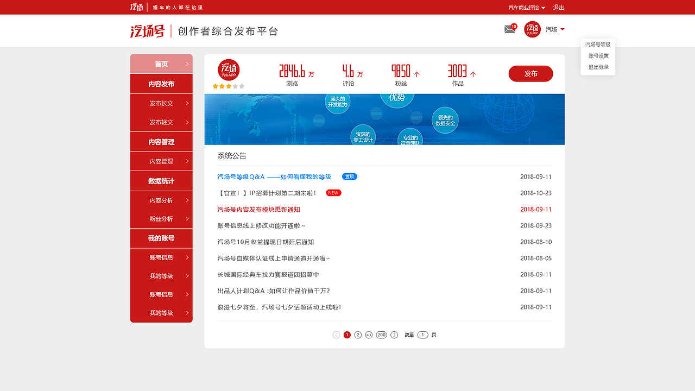Click the page jump input field

(422, 335)
